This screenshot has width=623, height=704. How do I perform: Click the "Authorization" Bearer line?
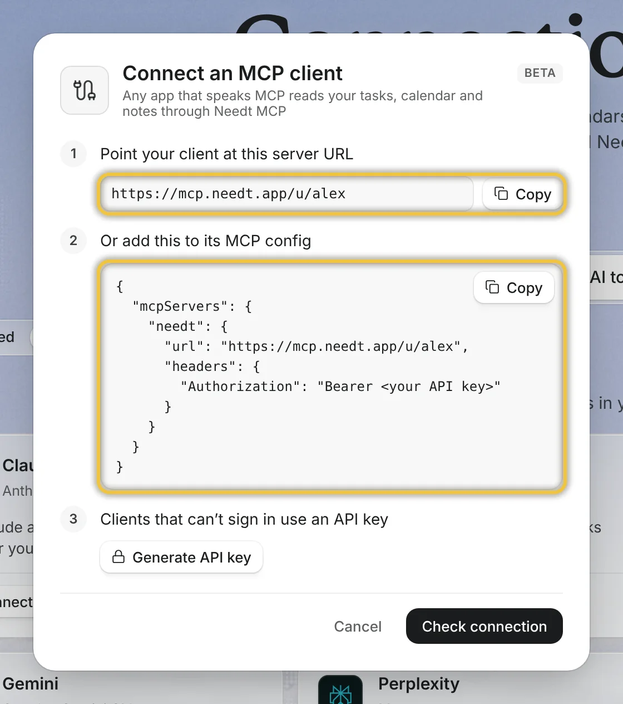(340, 387)
